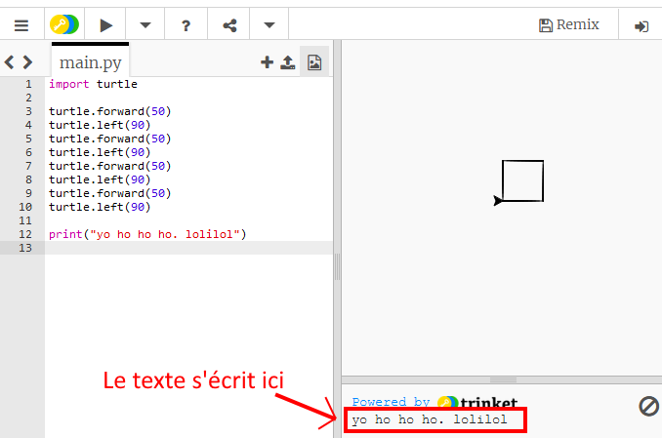
Task: Select the main.py tab
Action: (x=89, y=62)
